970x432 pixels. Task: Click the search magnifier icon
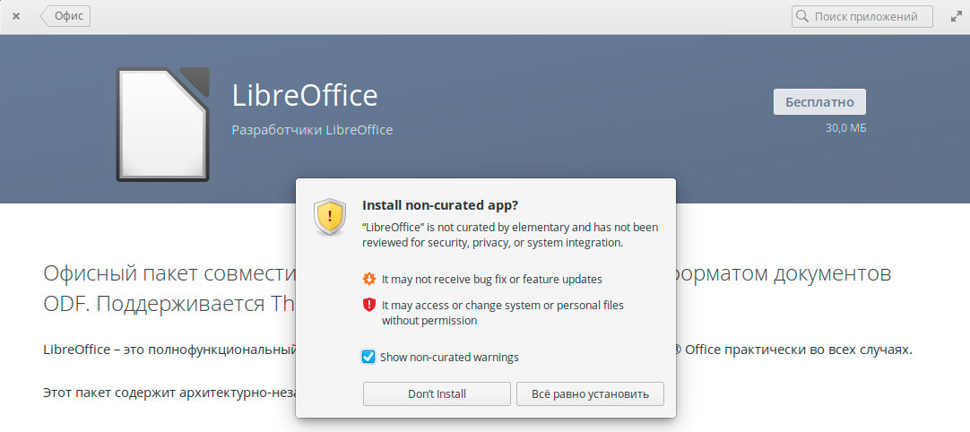[x=802, y=16]
